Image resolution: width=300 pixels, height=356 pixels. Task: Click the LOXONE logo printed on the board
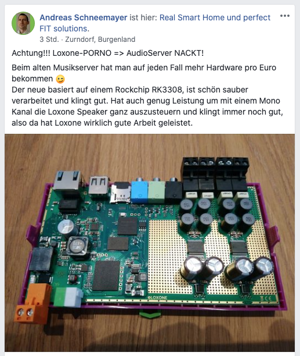(x=157, y=297)
